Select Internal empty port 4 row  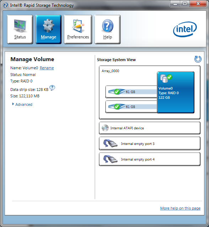150,159
